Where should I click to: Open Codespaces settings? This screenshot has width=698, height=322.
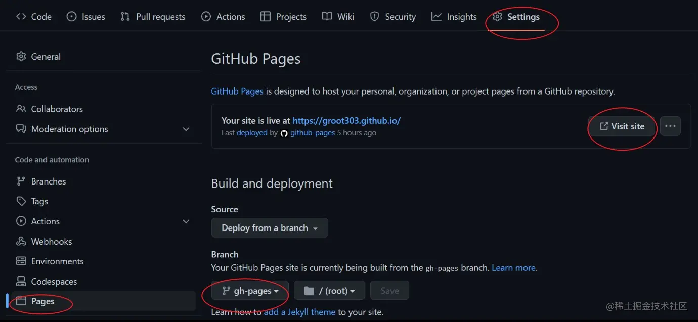tap(103, 281)
